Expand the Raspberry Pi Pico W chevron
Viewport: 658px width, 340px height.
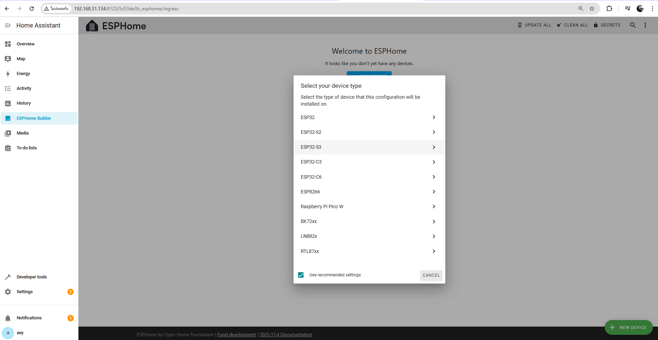[x=434, y=206]
